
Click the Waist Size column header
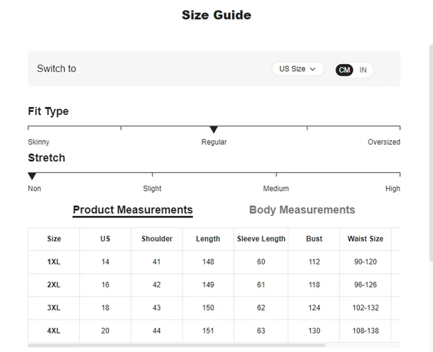(x=365, y=239)
